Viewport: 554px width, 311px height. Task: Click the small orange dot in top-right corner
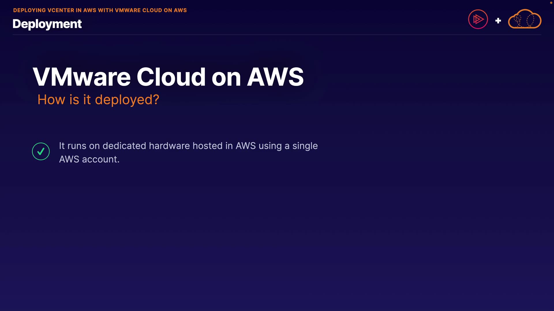551,3
